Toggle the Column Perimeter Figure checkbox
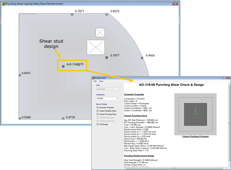The image size is (231, 170). pyautogui.click(x=98, y=111)
